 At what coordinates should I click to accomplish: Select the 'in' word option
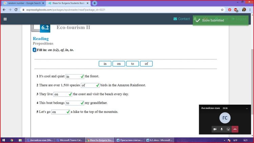tap(105, 64)
